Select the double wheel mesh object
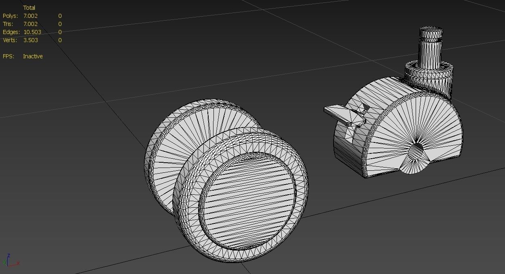Image resolution: width=505 pixels, height=274 pixels. 226,180
